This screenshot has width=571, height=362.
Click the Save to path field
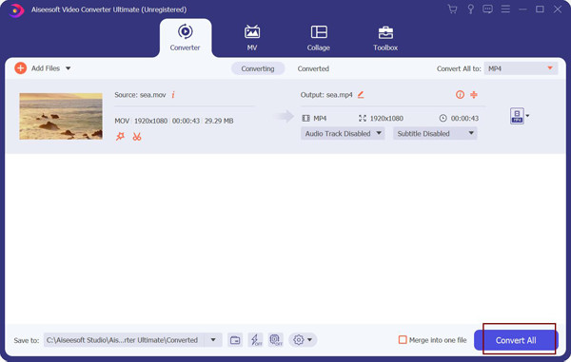(124, 340)
